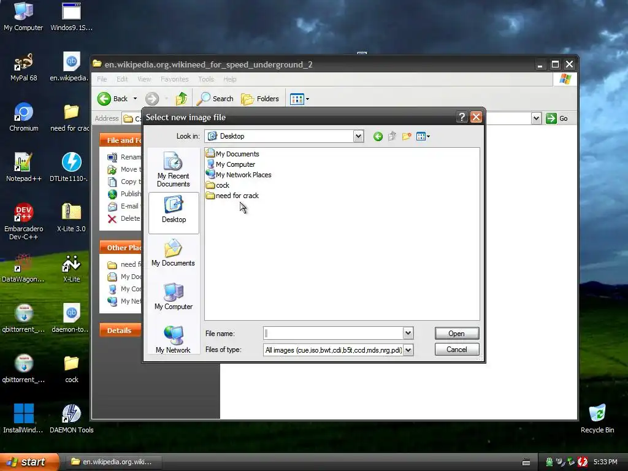The width and height of the screenshot is (628, 471).
Task: Select Recycle Bin desktop icon
Action: [597, 419]
